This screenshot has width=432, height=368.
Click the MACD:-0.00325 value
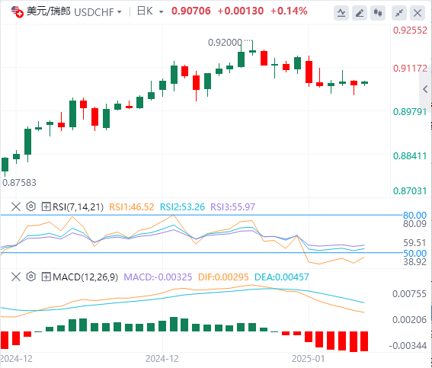coord(158,277)
